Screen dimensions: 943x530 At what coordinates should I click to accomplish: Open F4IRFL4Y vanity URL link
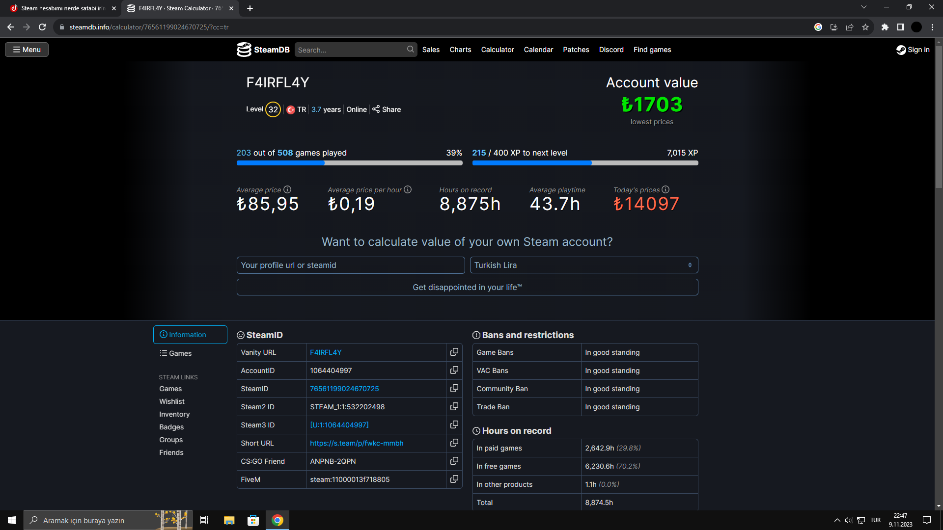[326, 352]
